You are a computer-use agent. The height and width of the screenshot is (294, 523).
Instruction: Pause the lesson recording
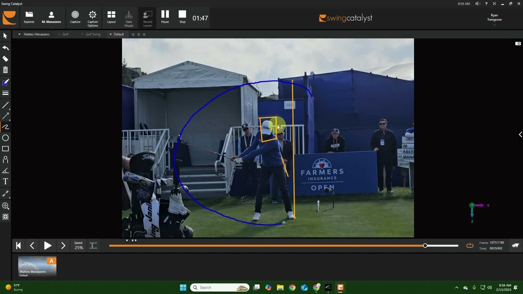pos(165,17)
